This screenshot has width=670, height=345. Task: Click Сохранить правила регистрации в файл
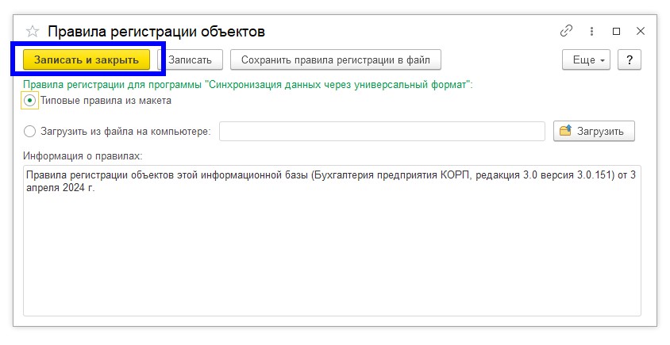pos(335,59)
